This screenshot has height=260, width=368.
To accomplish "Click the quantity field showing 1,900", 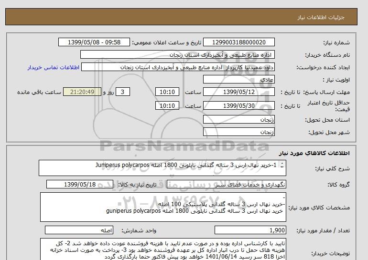I will (250, 230).
